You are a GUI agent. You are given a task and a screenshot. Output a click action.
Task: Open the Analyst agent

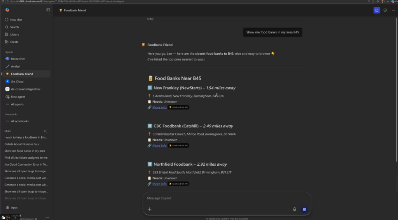(26, 66)
